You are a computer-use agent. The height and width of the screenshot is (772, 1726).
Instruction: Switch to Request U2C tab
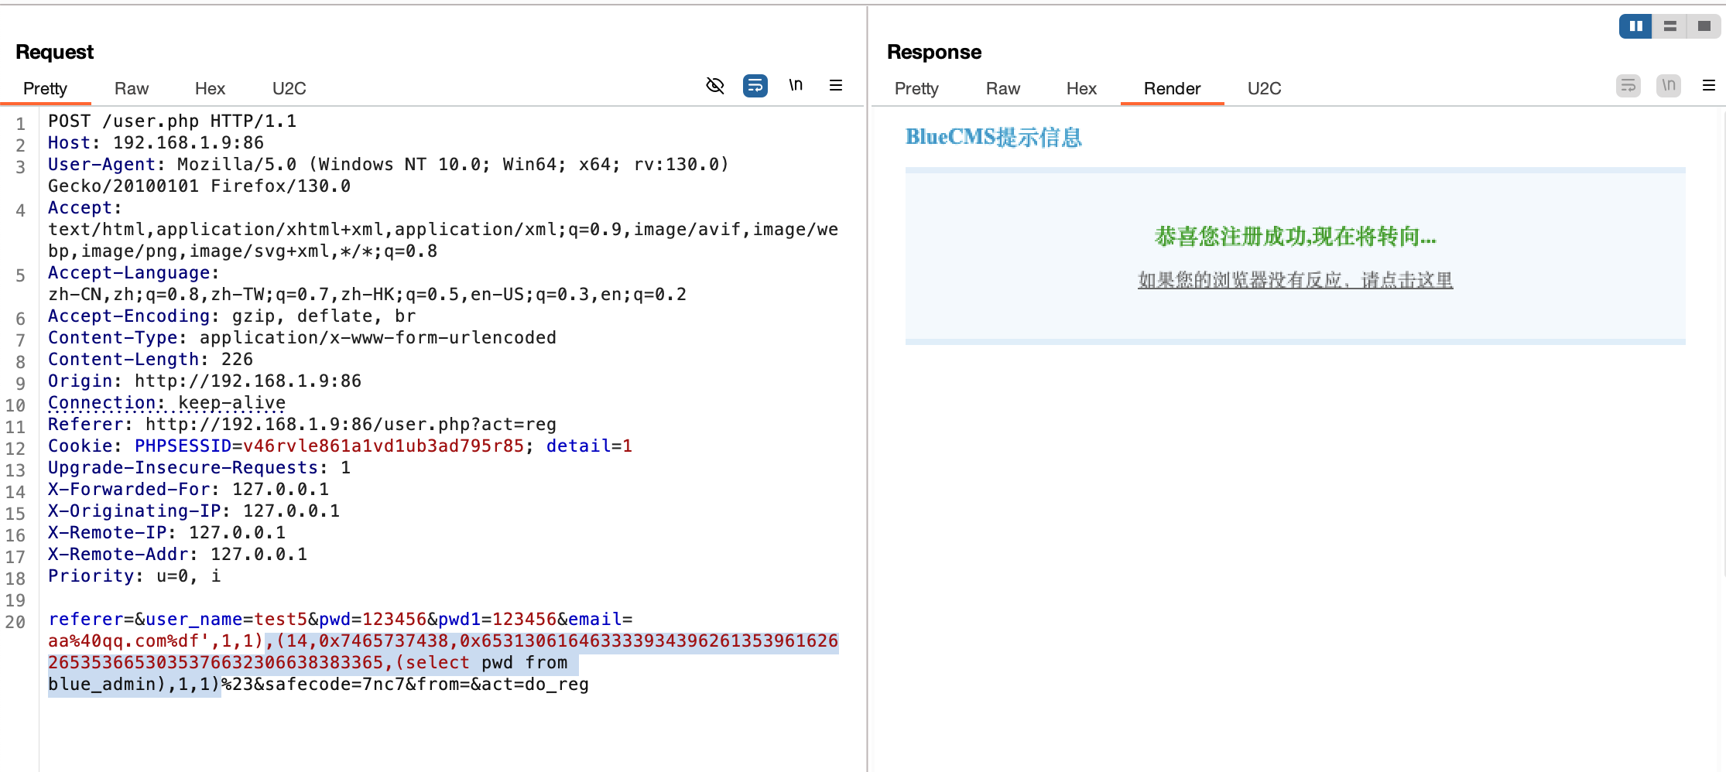(289, 88)
